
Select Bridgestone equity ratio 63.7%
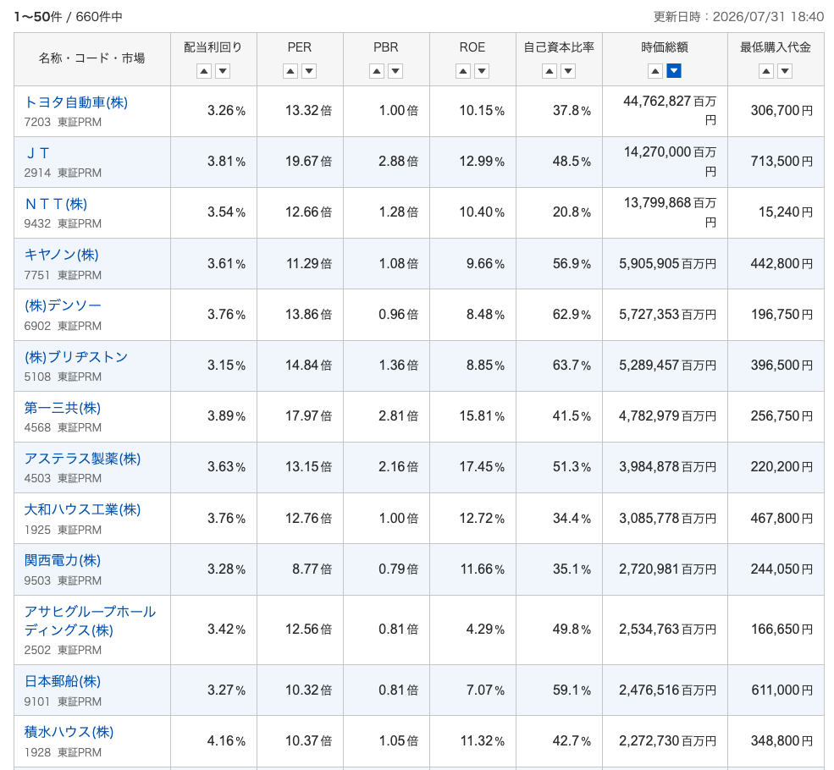pyautogui.click(x=572, y=366)
